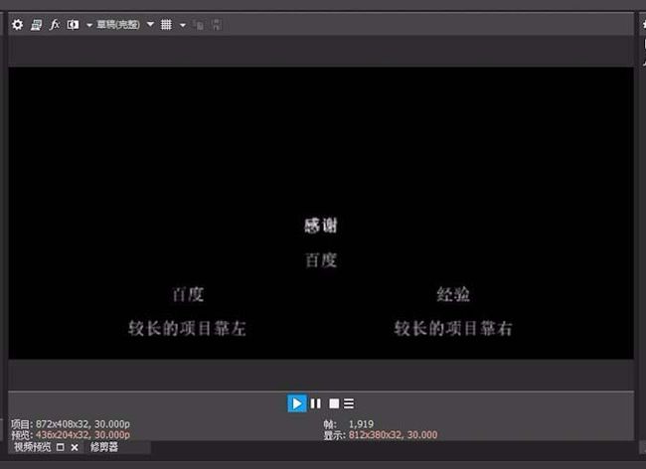The height and width of the screenshot is (469, 646).
Task: Close the 视频预览 tab with X
Action: [x=75, y=447]
